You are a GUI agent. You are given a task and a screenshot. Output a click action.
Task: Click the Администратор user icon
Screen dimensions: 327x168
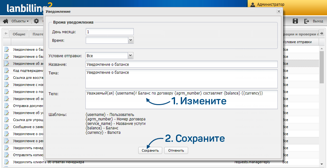click(253, 4)
